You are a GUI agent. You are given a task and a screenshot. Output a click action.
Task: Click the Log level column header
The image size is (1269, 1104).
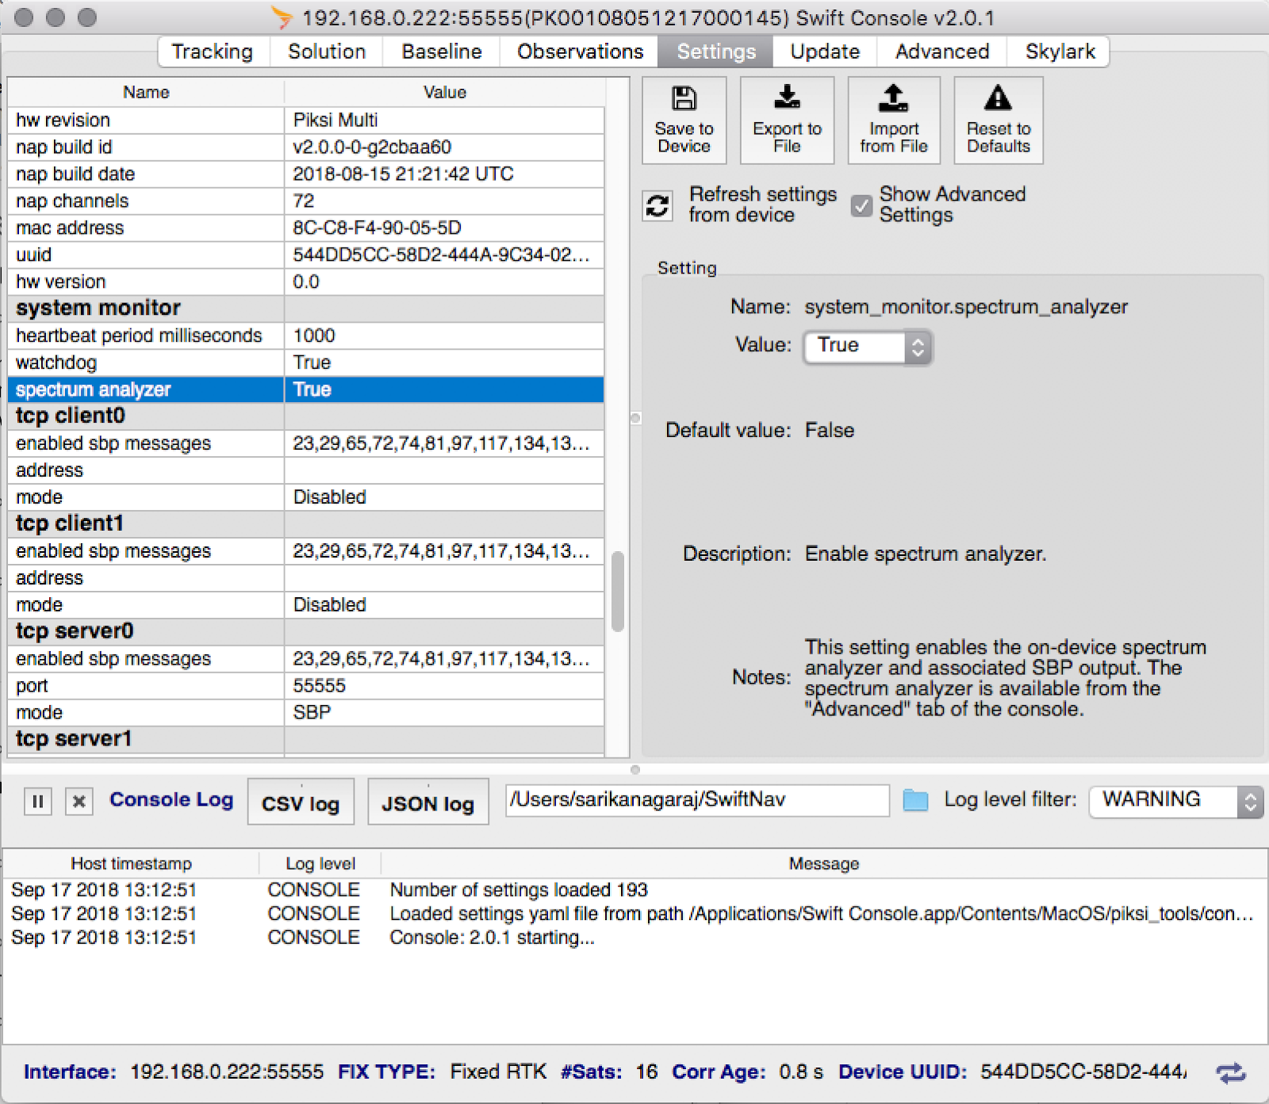320,864
